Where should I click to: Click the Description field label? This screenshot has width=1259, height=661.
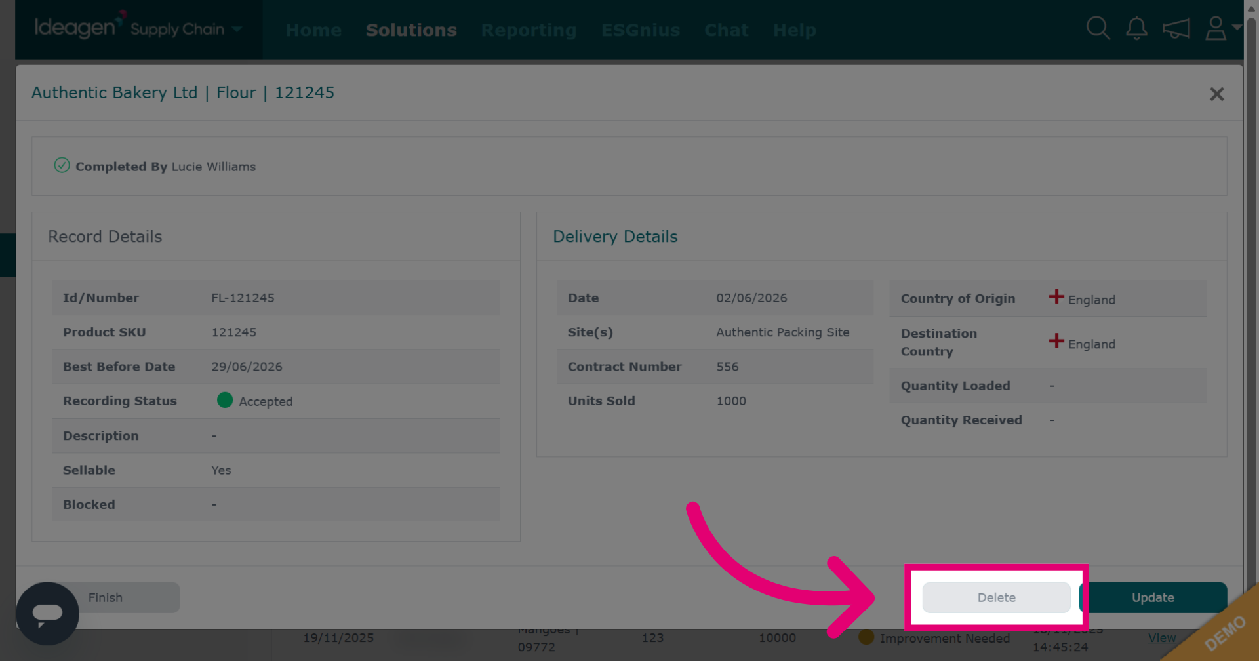pos(101,436)
